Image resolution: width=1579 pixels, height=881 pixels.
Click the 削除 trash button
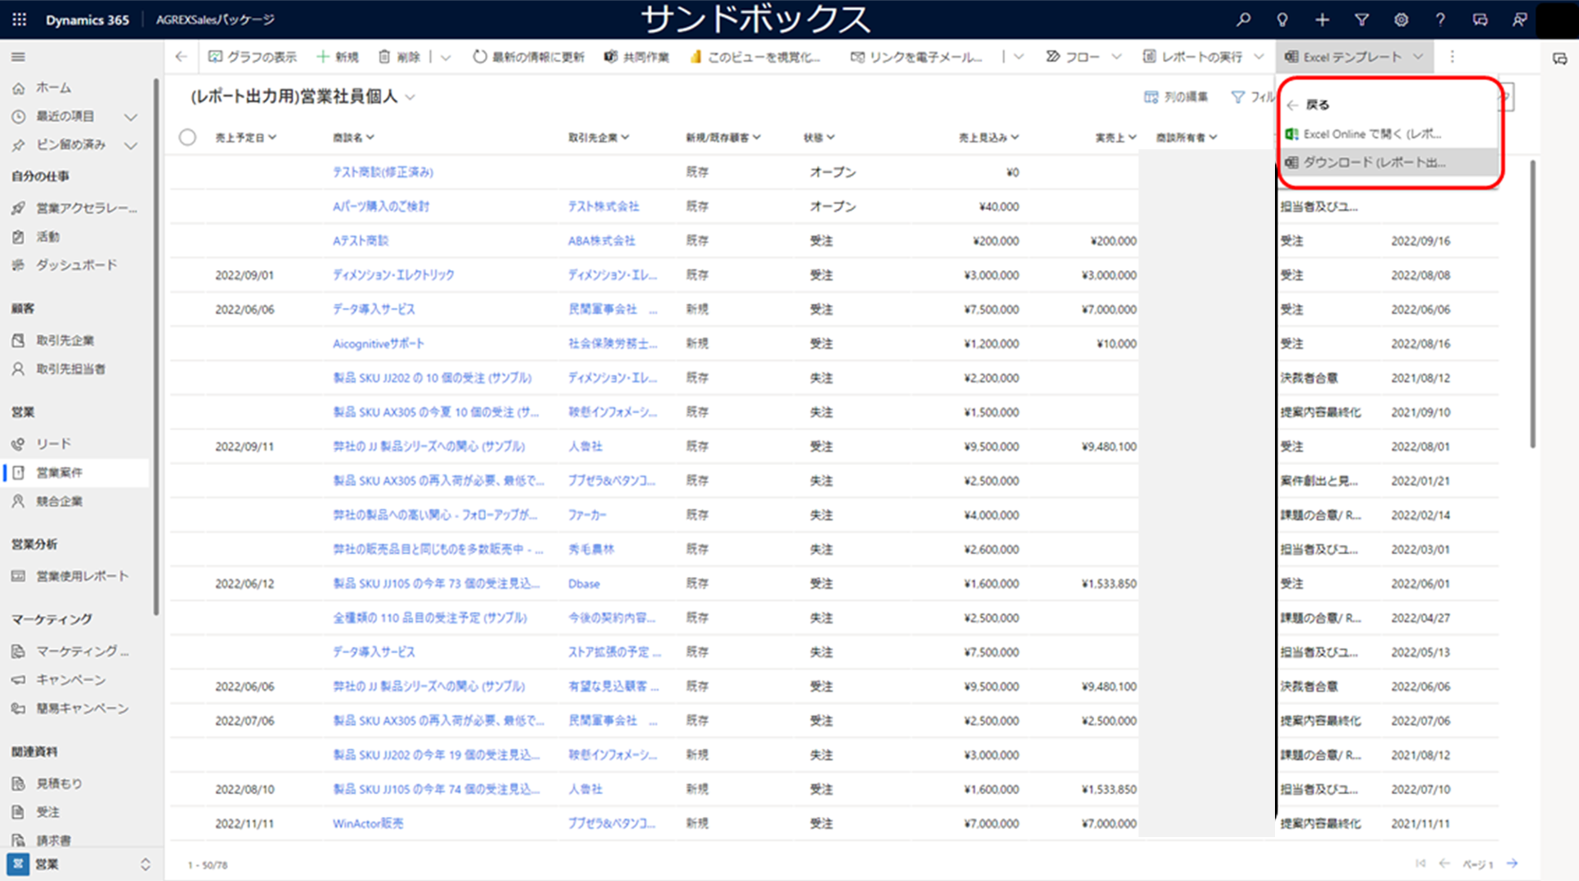point(400,57)
